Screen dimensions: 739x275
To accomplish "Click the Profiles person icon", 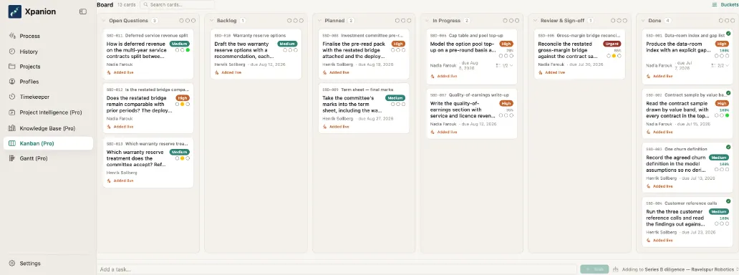I will 12,82.
